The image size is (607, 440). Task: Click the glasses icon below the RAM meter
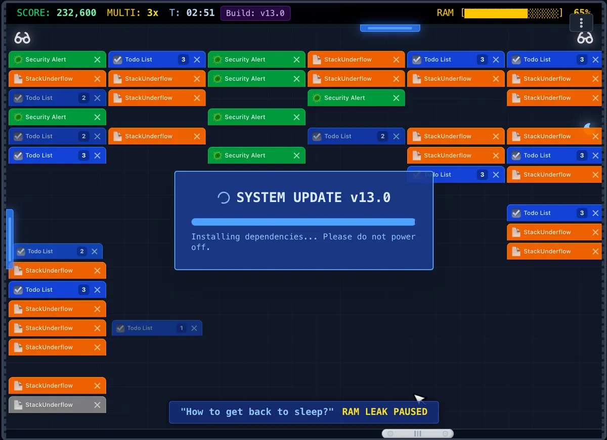coord(585,37)
